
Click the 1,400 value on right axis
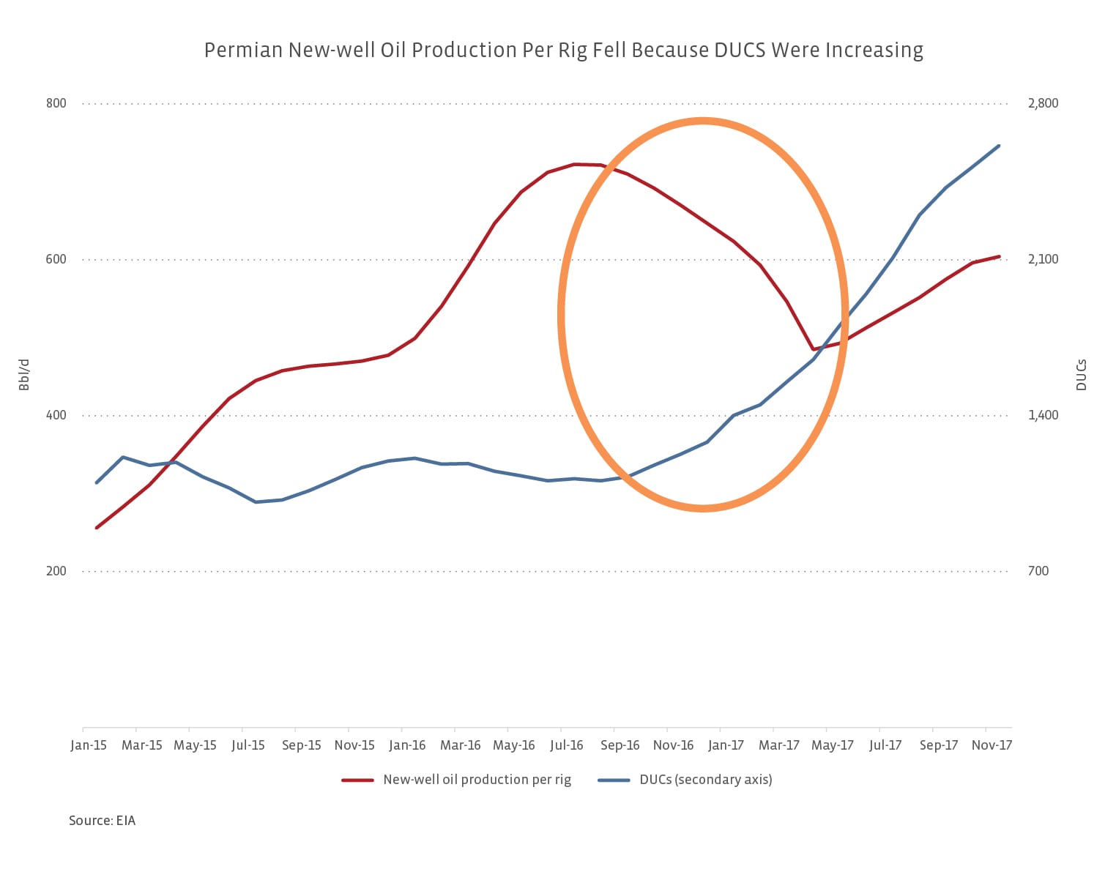coord(1043,415)
